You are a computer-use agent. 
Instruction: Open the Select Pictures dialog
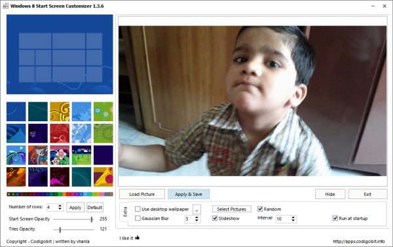pyautogui.click(x=232, y=209)
